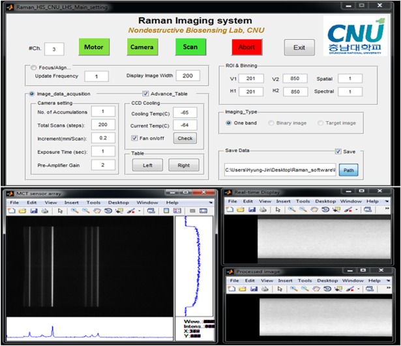Click Open folder icon in Processed image toolbar

tap(242, 288)
